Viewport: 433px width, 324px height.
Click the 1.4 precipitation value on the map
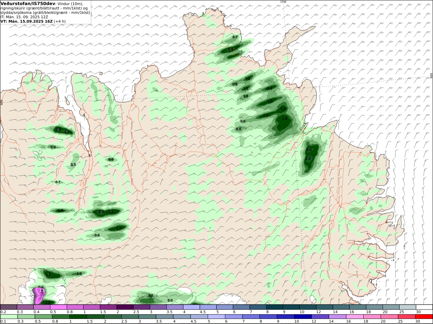(283, 109)
